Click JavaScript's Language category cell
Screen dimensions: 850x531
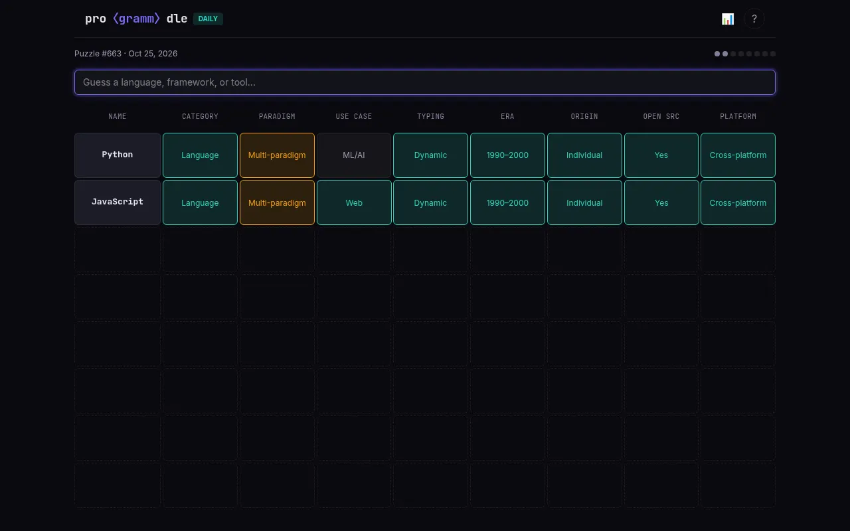pos(200,202)
